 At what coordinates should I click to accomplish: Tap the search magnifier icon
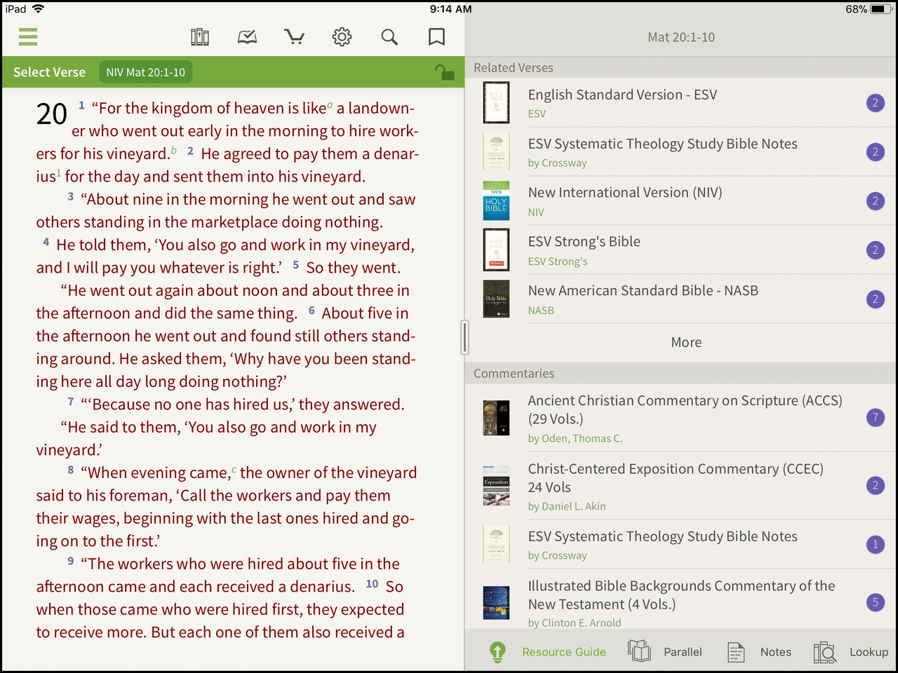[389, 36]
